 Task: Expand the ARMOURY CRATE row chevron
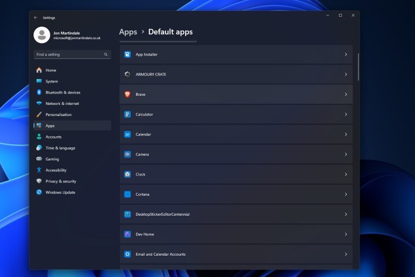(346, 74)
